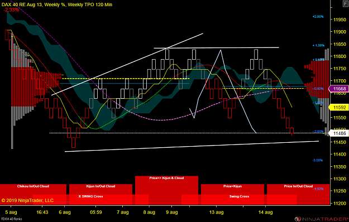The width and height of the screenshot is (349, 222).
Task: Click the 11850 price axis label
Action: tap(340, 44)
